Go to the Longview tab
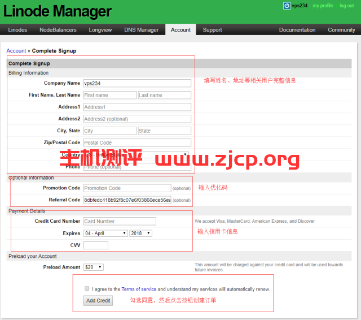The height and width of the screenshot is (320, 361). pos(100,30)
